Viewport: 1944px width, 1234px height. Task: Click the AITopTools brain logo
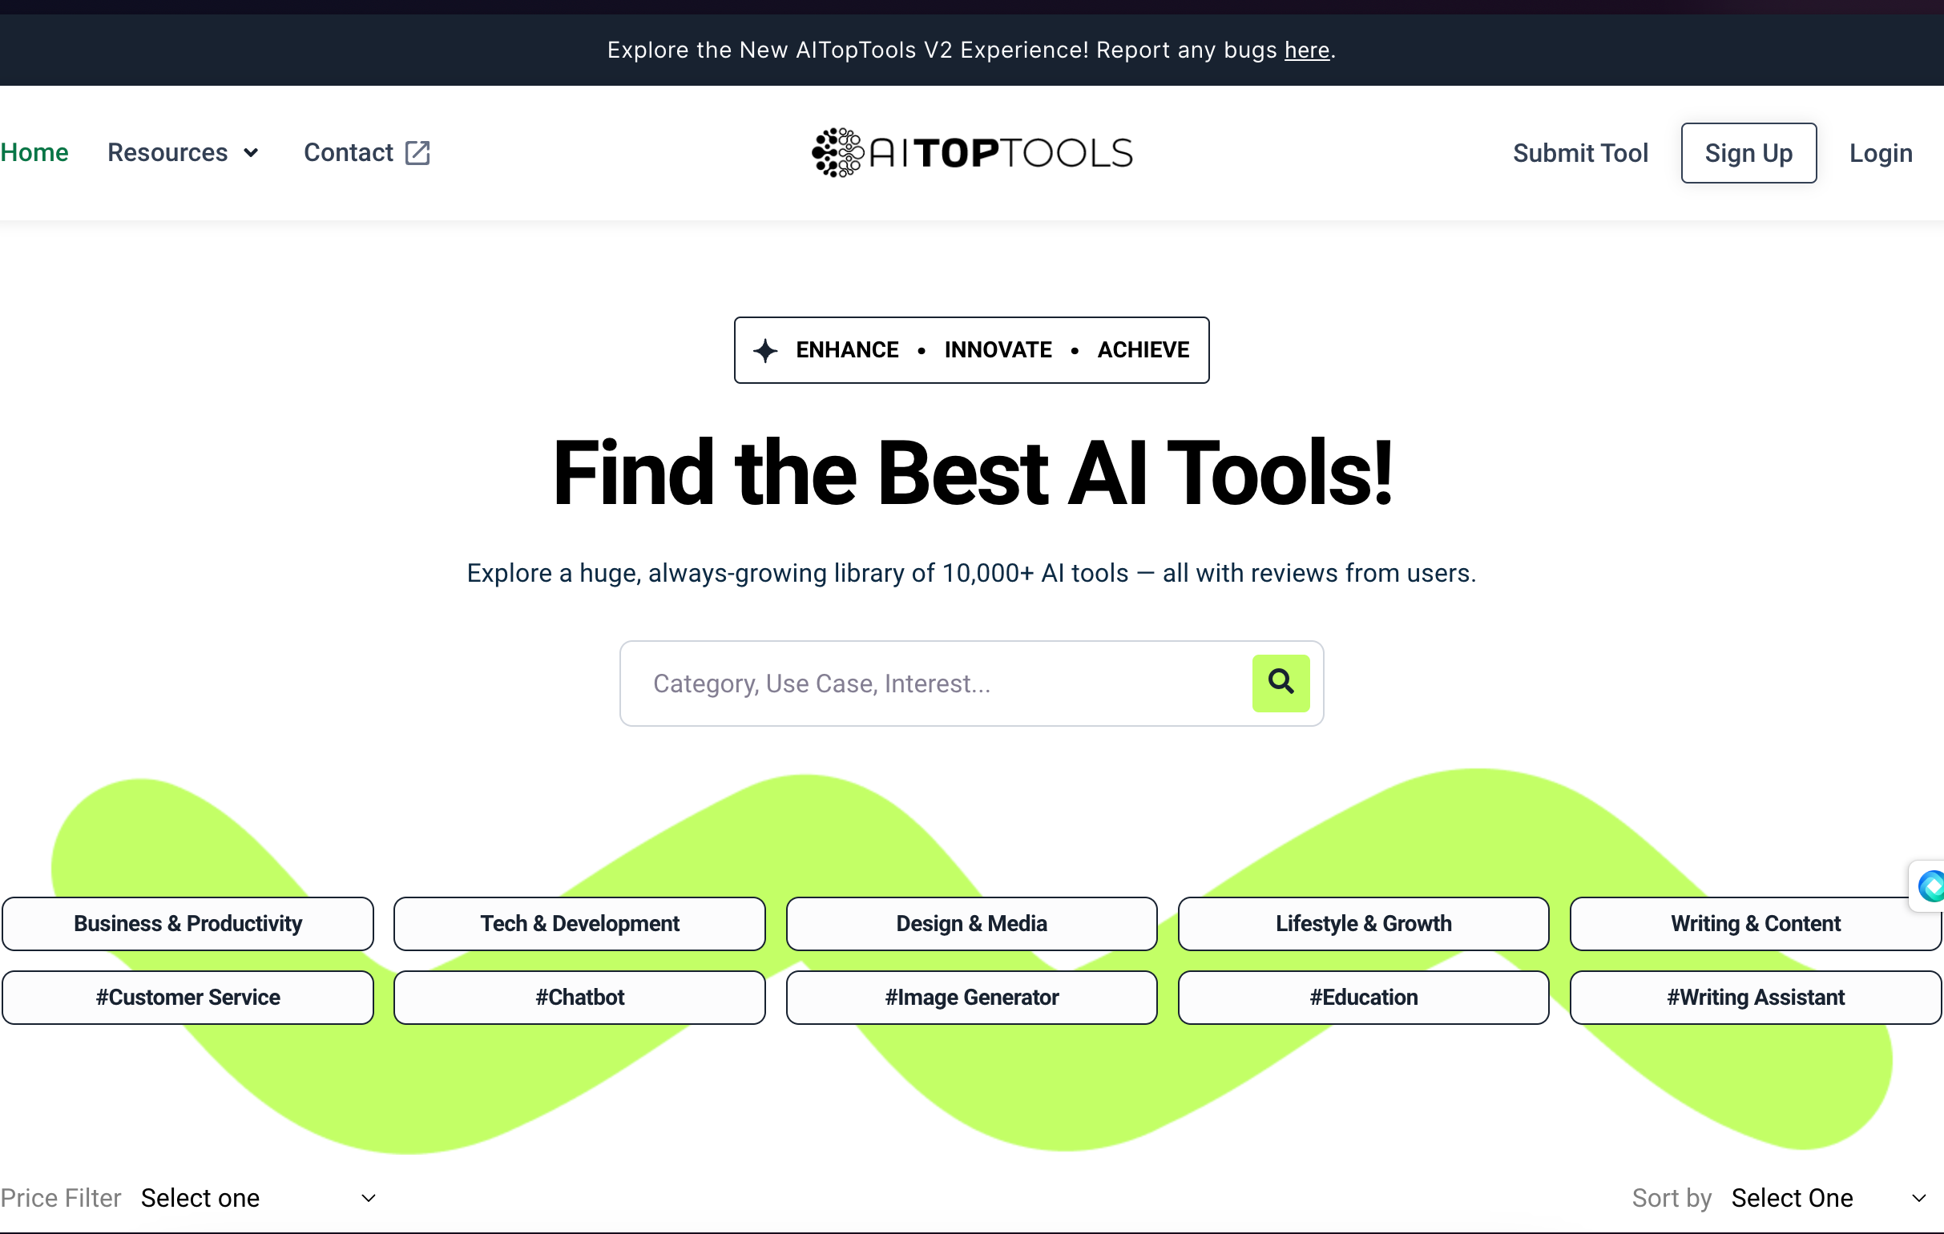point(838,152)
